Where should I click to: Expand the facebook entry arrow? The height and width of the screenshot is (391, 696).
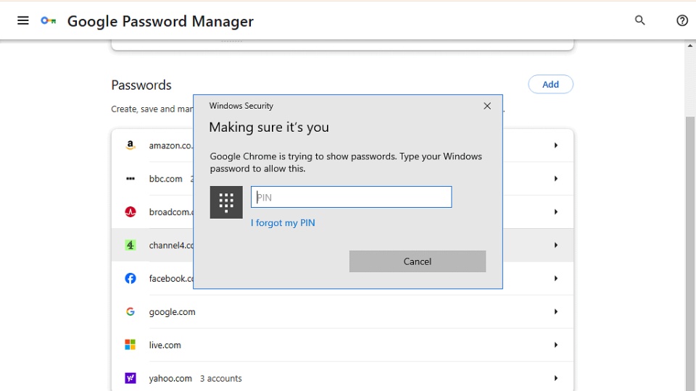click(556, 278)
